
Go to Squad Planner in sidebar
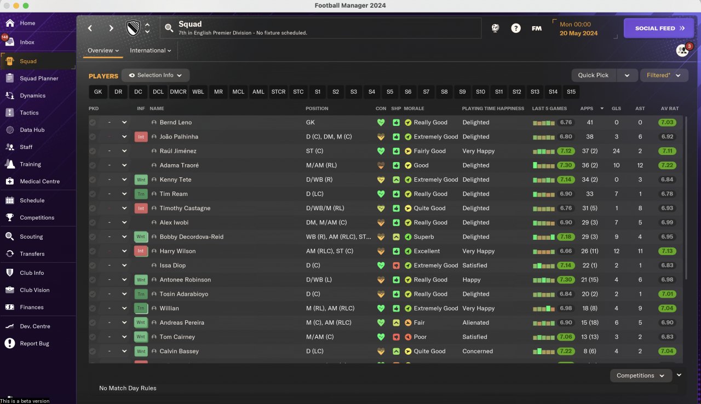39,78
